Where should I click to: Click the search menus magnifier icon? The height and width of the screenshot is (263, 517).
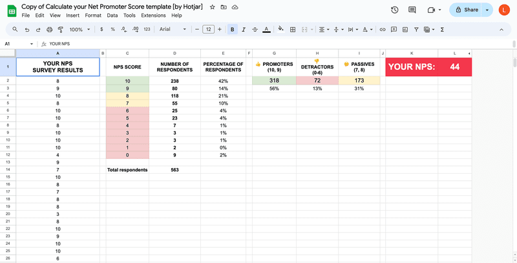(15, 29)
